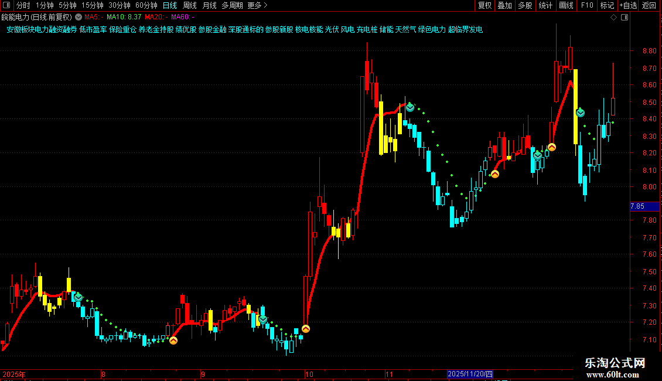Switch to 30分钟 period
The width and height of the screenshot is (662, 381).
[x=119, y=5]
